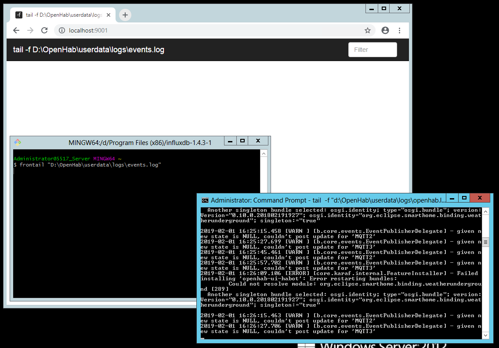The width and height of the screenshot is (499, 348).
Task: Focus the localhost:9001 address bar
Action: point(211,30)
